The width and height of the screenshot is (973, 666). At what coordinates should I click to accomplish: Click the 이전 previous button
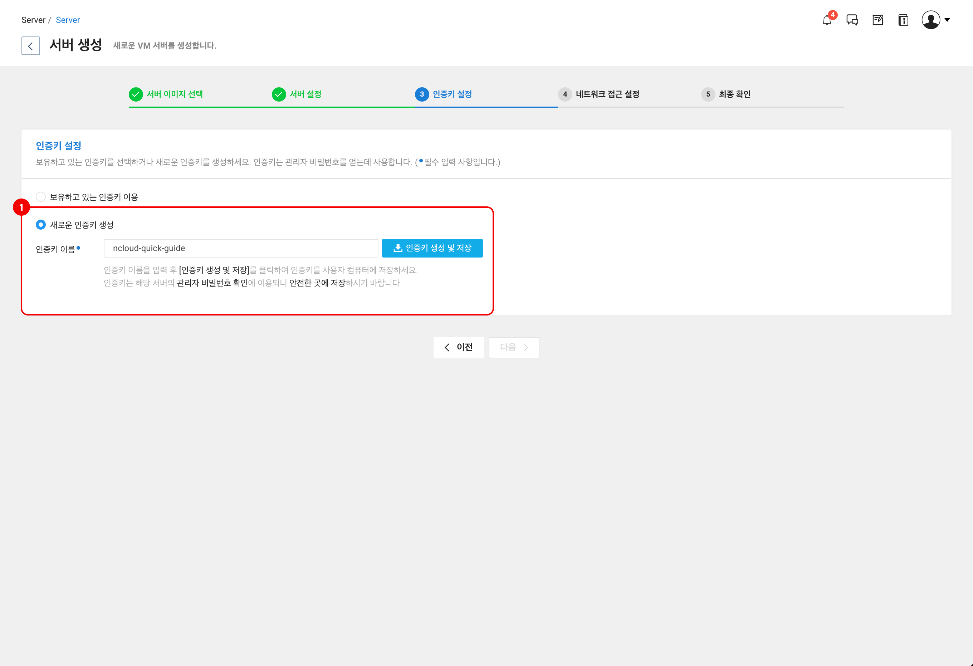coord(459,347)
